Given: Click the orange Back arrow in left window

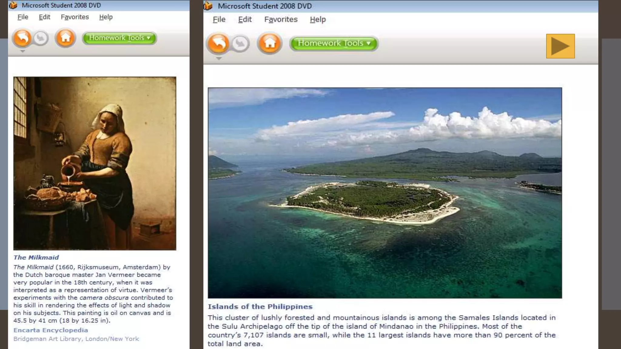Looking at the screenshot, I should [x=22, y=38].
